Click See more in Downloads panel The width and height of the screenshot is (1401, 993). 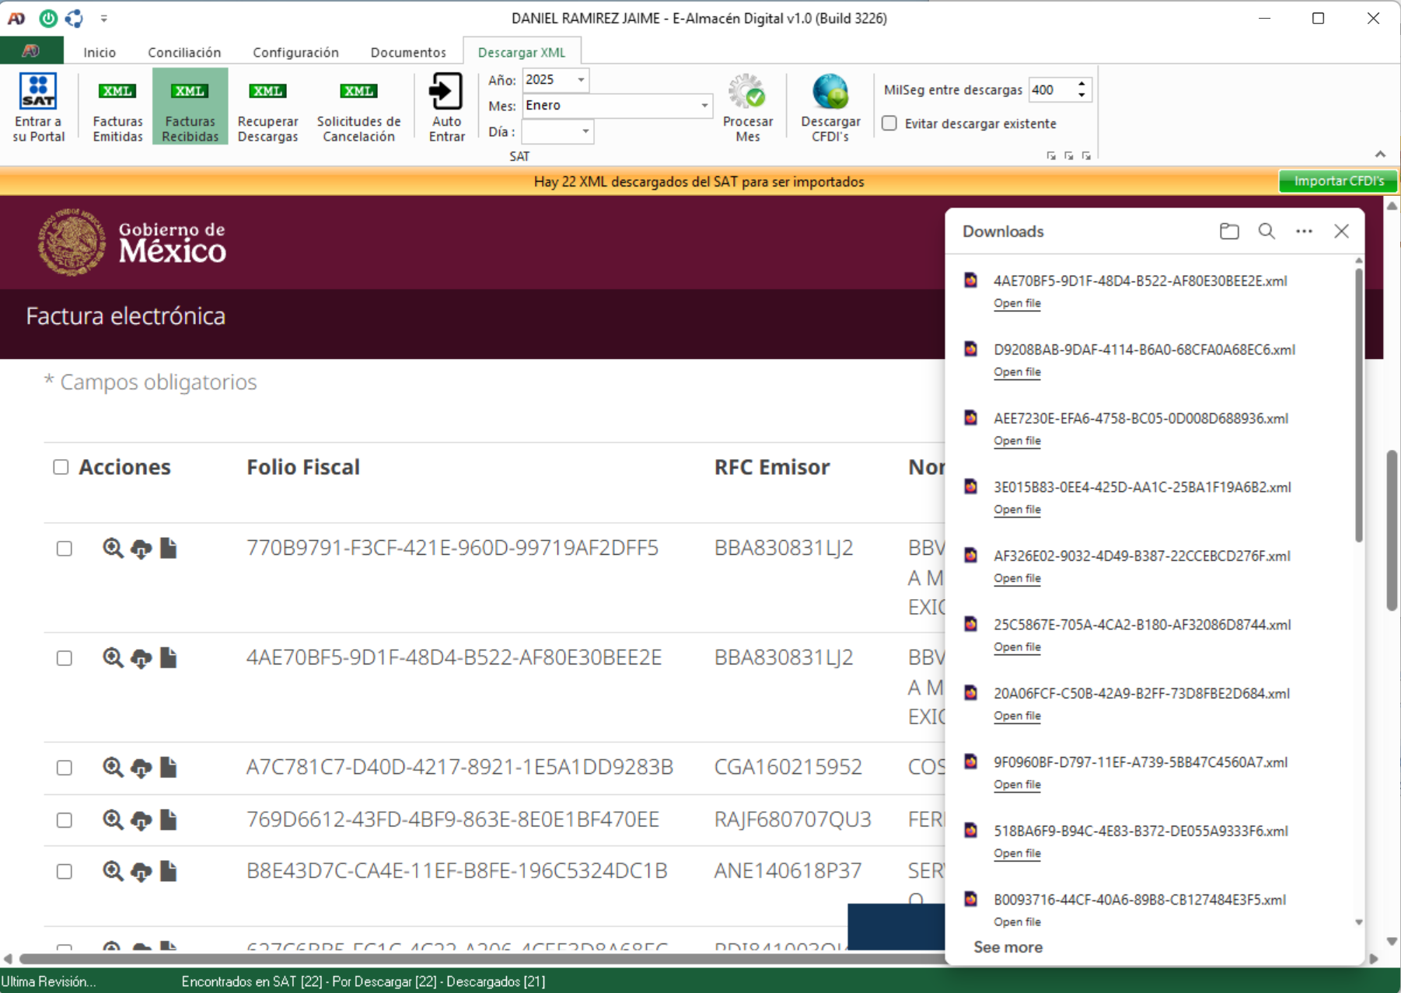pos(1008,947)
